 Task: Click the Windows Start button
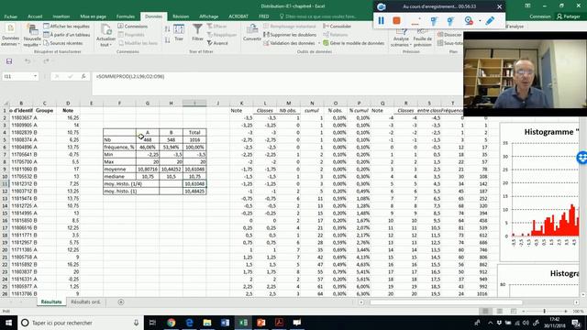(8, 323)
